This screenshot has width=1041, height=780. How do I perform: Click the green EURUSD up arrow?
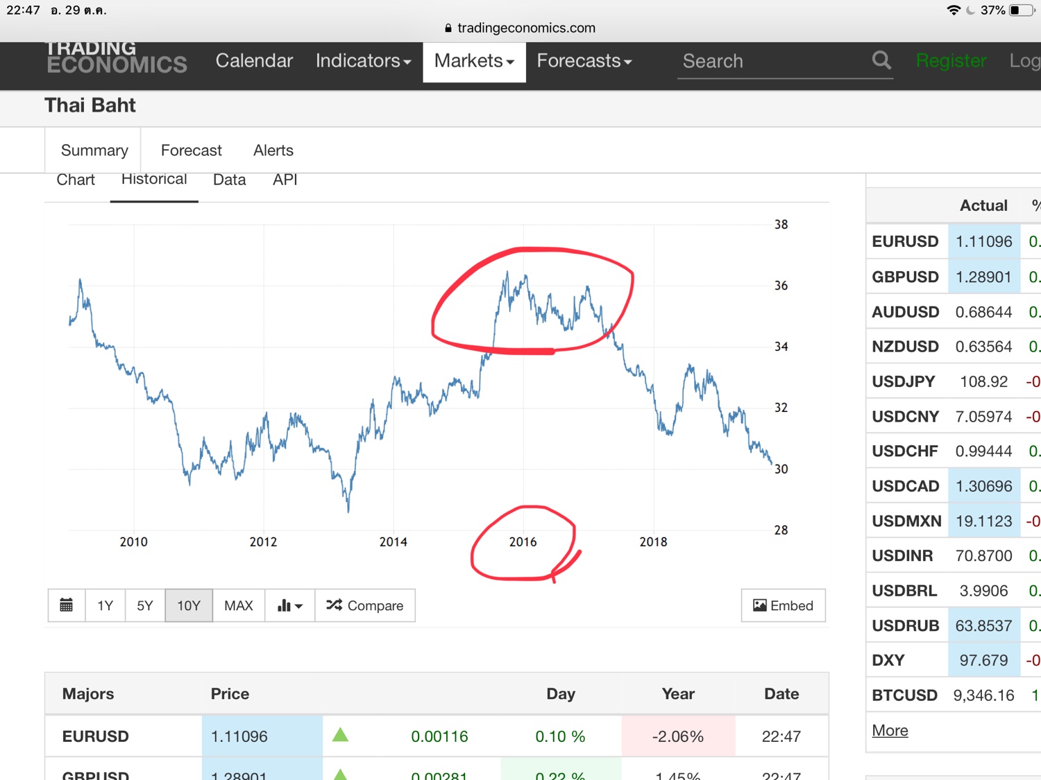pos(340,735)
